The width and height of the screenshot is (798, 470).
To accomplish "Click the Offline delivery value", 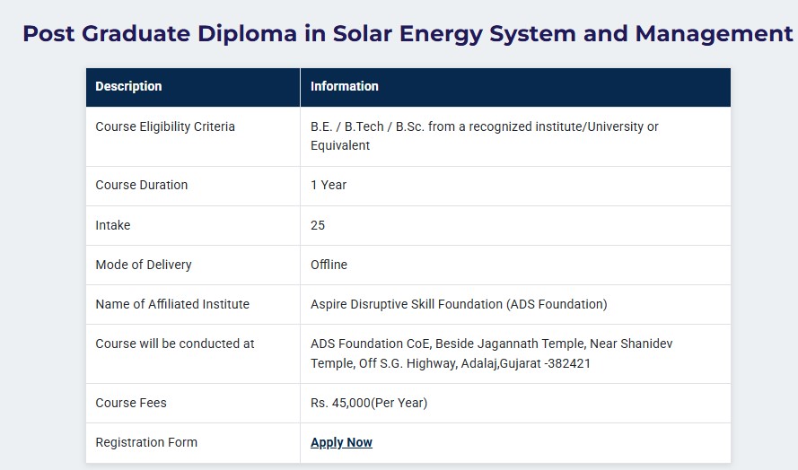I will [329, 265].
